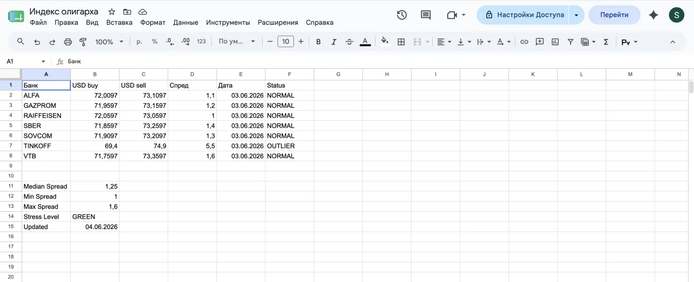Select the cell containing TINKOFF
Viewport: 694px width, 282px height.
(46, 146)
